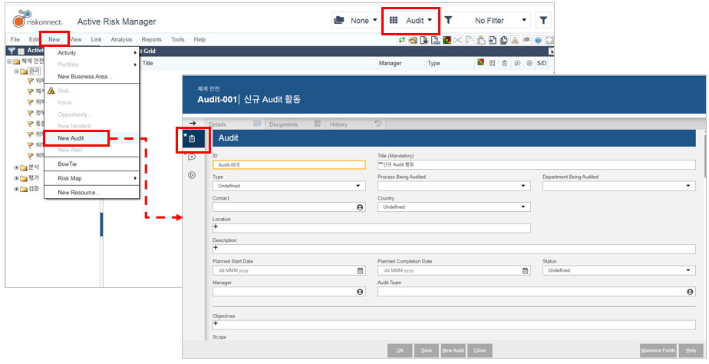Click the warning triangle toolbar icon
The height and width of the screenshot is (364, 709).
(x=515, y=40)
